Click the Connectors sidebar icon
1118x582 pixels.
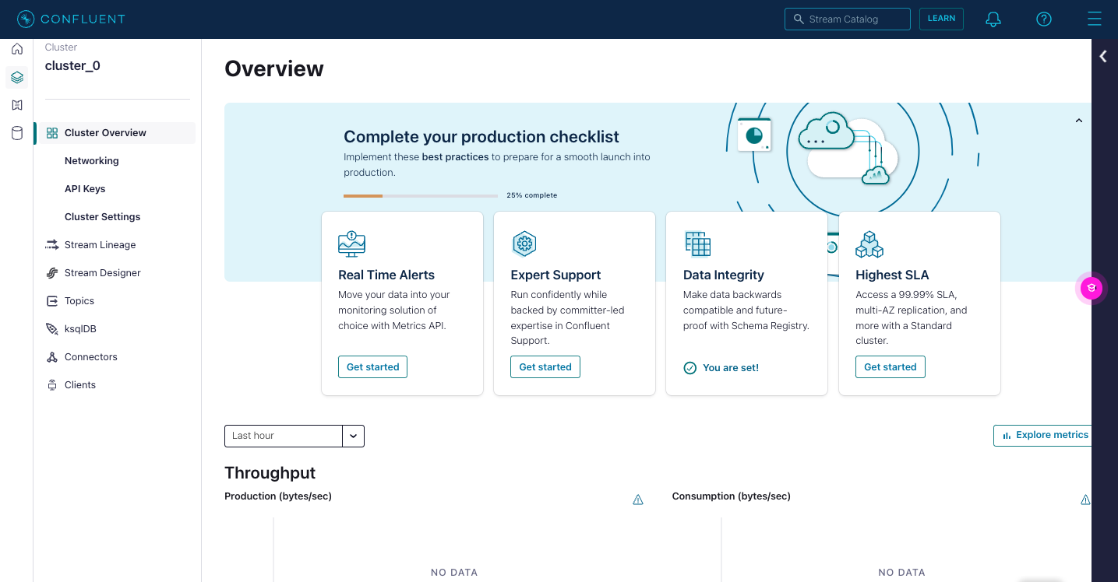[x=52, y=357]
